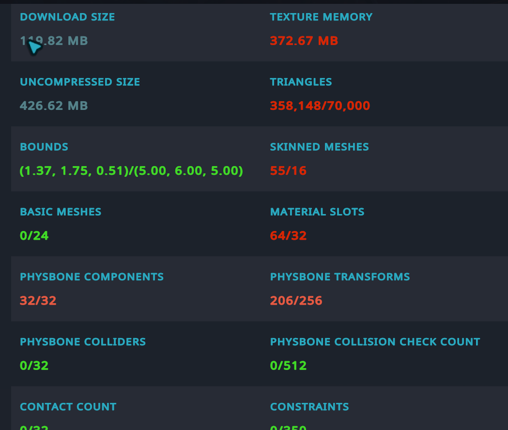This screenshot has width=508, height=430.
Task: Click the 64/32 material slots value
Action: coord(288,235)
